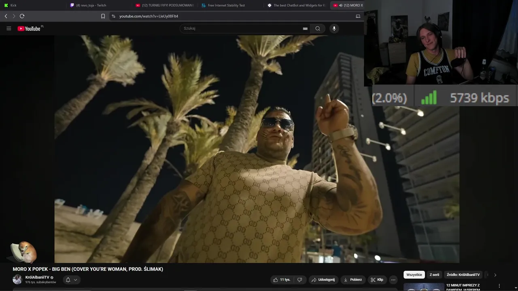Start voice search with microphone icon
The width and height of the screenshot is (518, 291).
click(334, 28)
